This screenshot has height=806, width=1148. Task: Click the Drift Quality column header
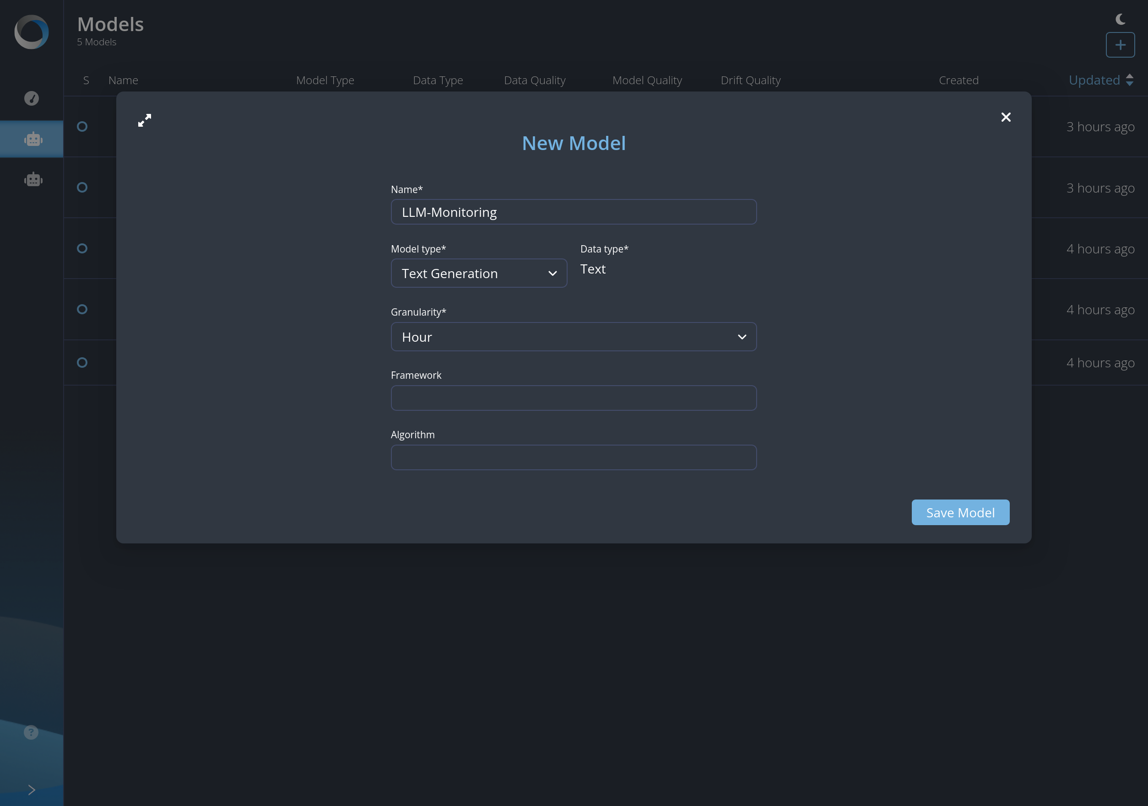(751, 80)
